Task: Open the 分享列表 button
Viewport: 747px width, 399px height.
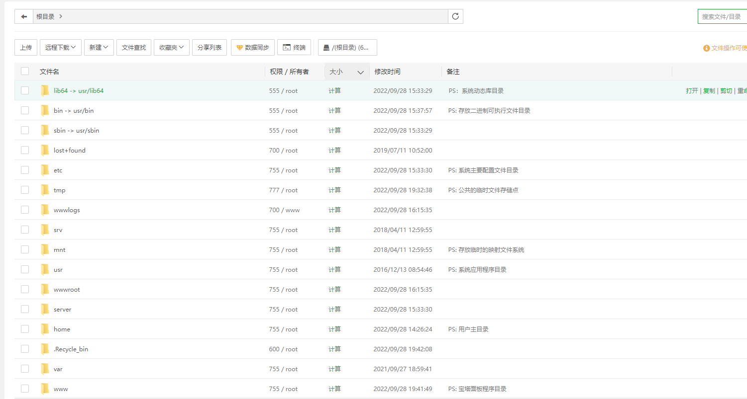Action: coord(210,47)
